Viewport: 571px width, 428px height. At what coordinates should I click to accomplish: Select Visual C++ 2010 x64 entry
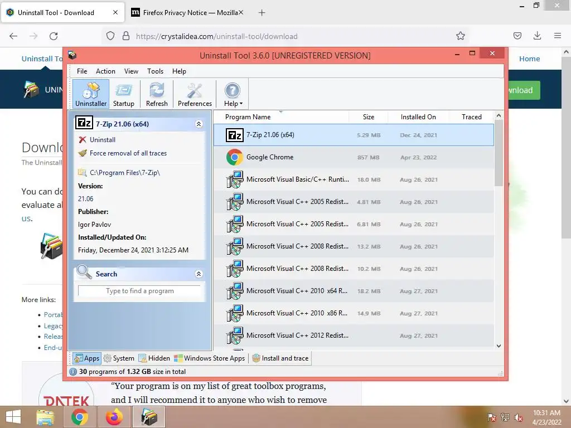[354, 291]
